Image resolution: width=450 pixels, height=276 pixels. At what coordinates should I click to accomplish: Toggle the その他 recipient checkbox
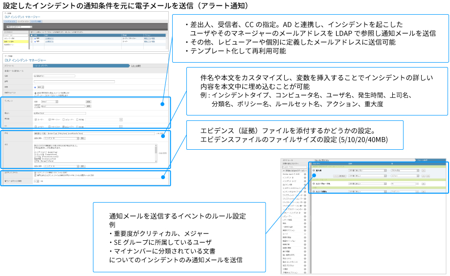pyautogui.click(x=77, y=119)
